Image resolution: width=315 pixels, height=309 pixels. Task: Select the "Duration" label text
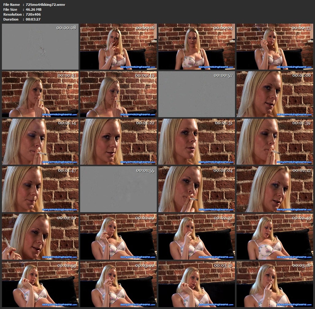tap(11, 19)
